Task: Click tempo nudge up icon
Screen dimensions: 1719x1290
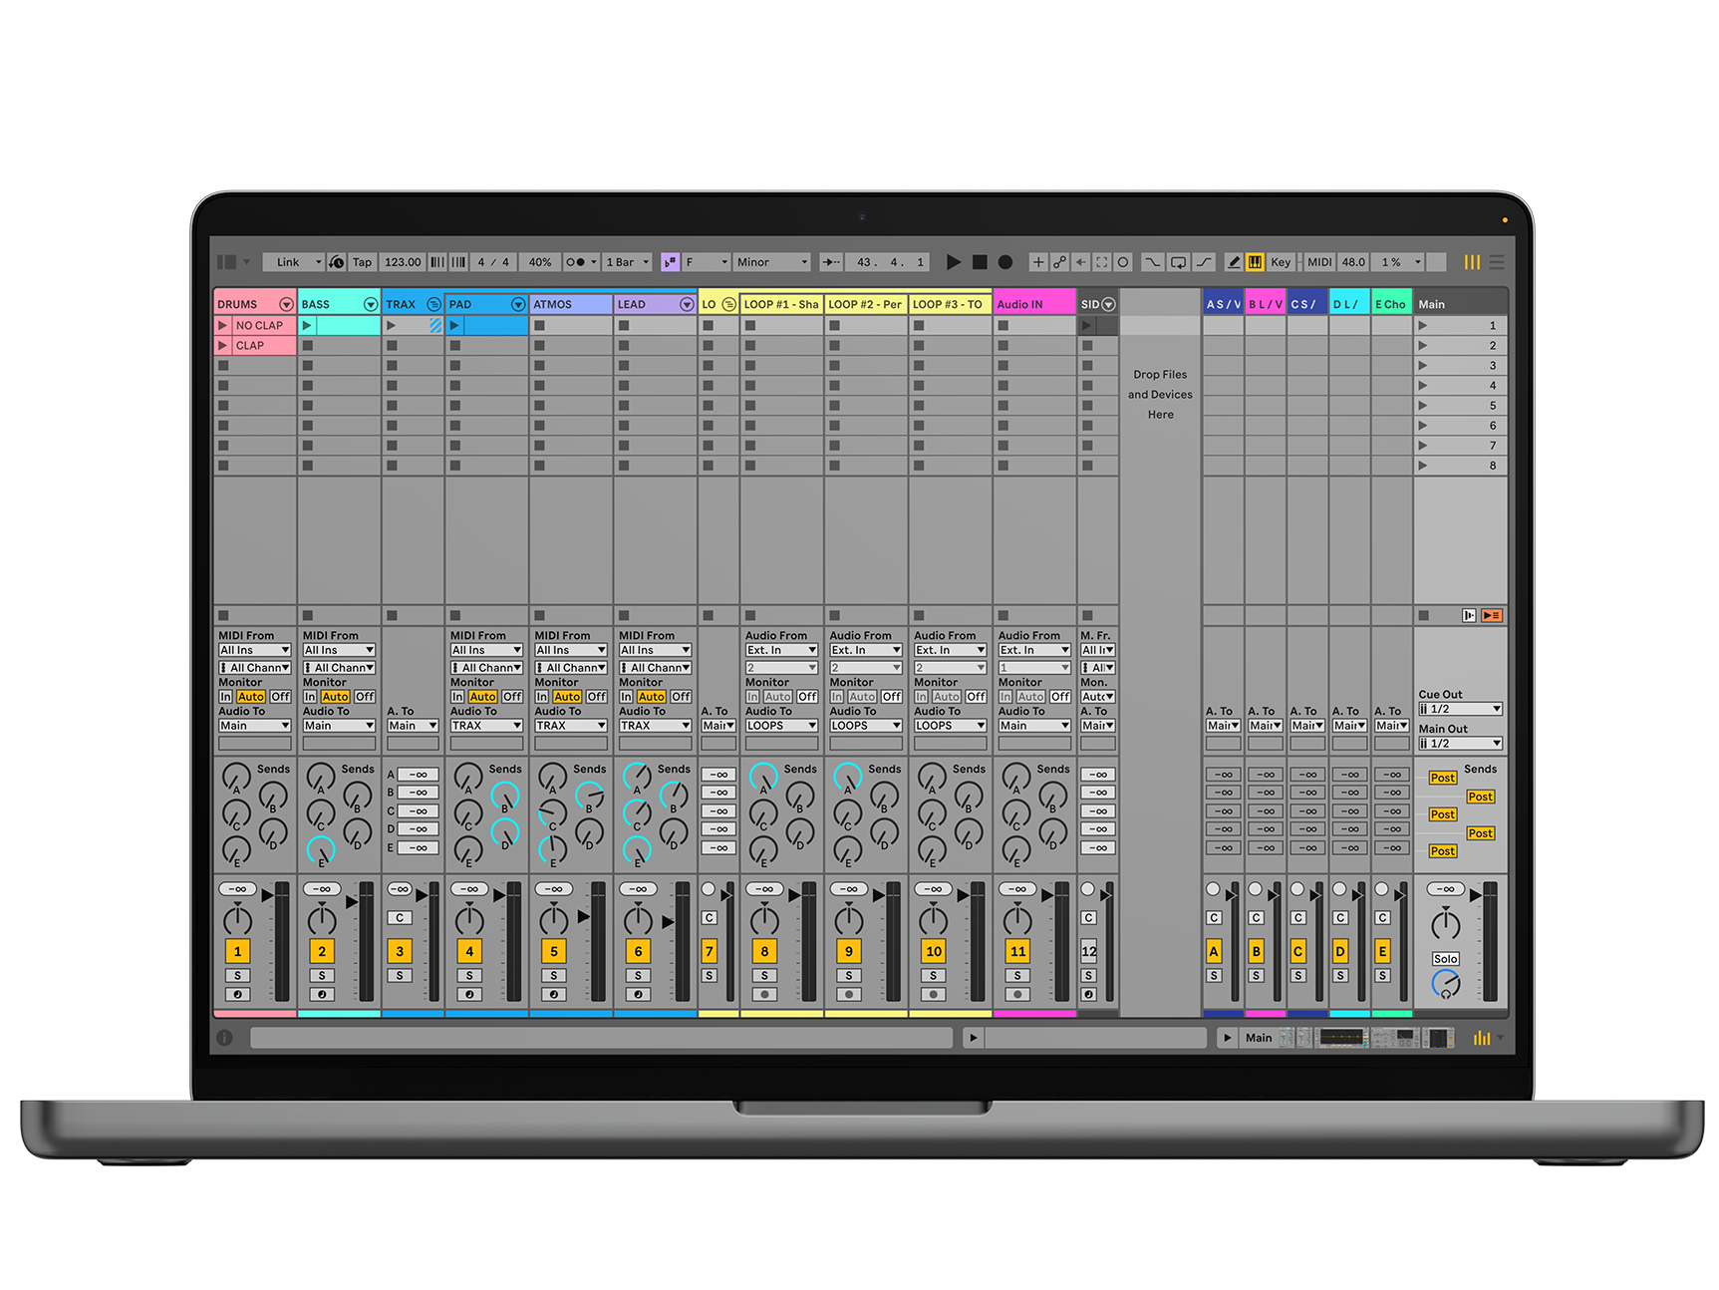Action: click(x=458, y=262)
